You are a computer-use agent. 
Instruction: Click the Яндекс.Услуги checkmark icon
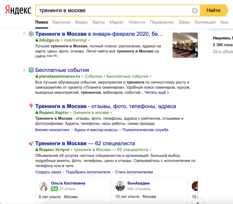31,143
